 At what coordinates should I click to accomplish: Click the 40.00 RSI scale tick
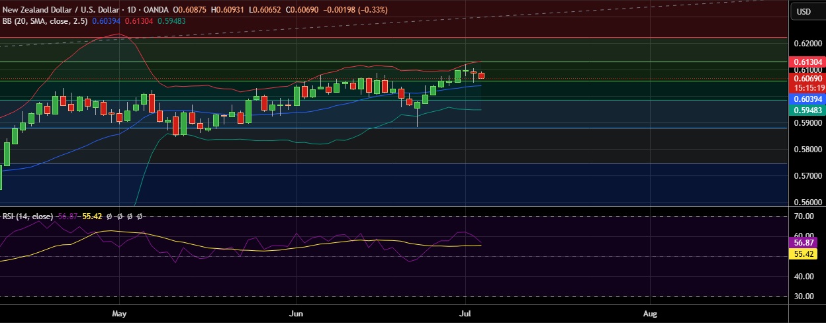pyautogui.click(x=804, y=276)
